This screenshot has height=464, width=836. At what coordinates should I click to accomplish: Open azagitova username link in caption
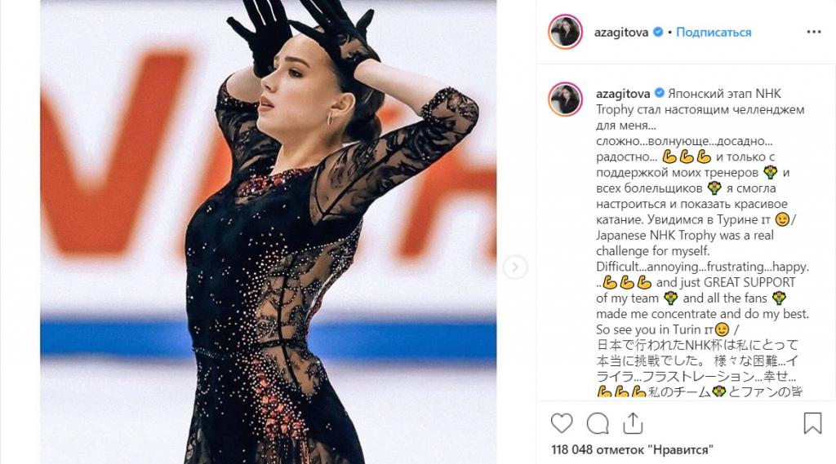(623, 94)
